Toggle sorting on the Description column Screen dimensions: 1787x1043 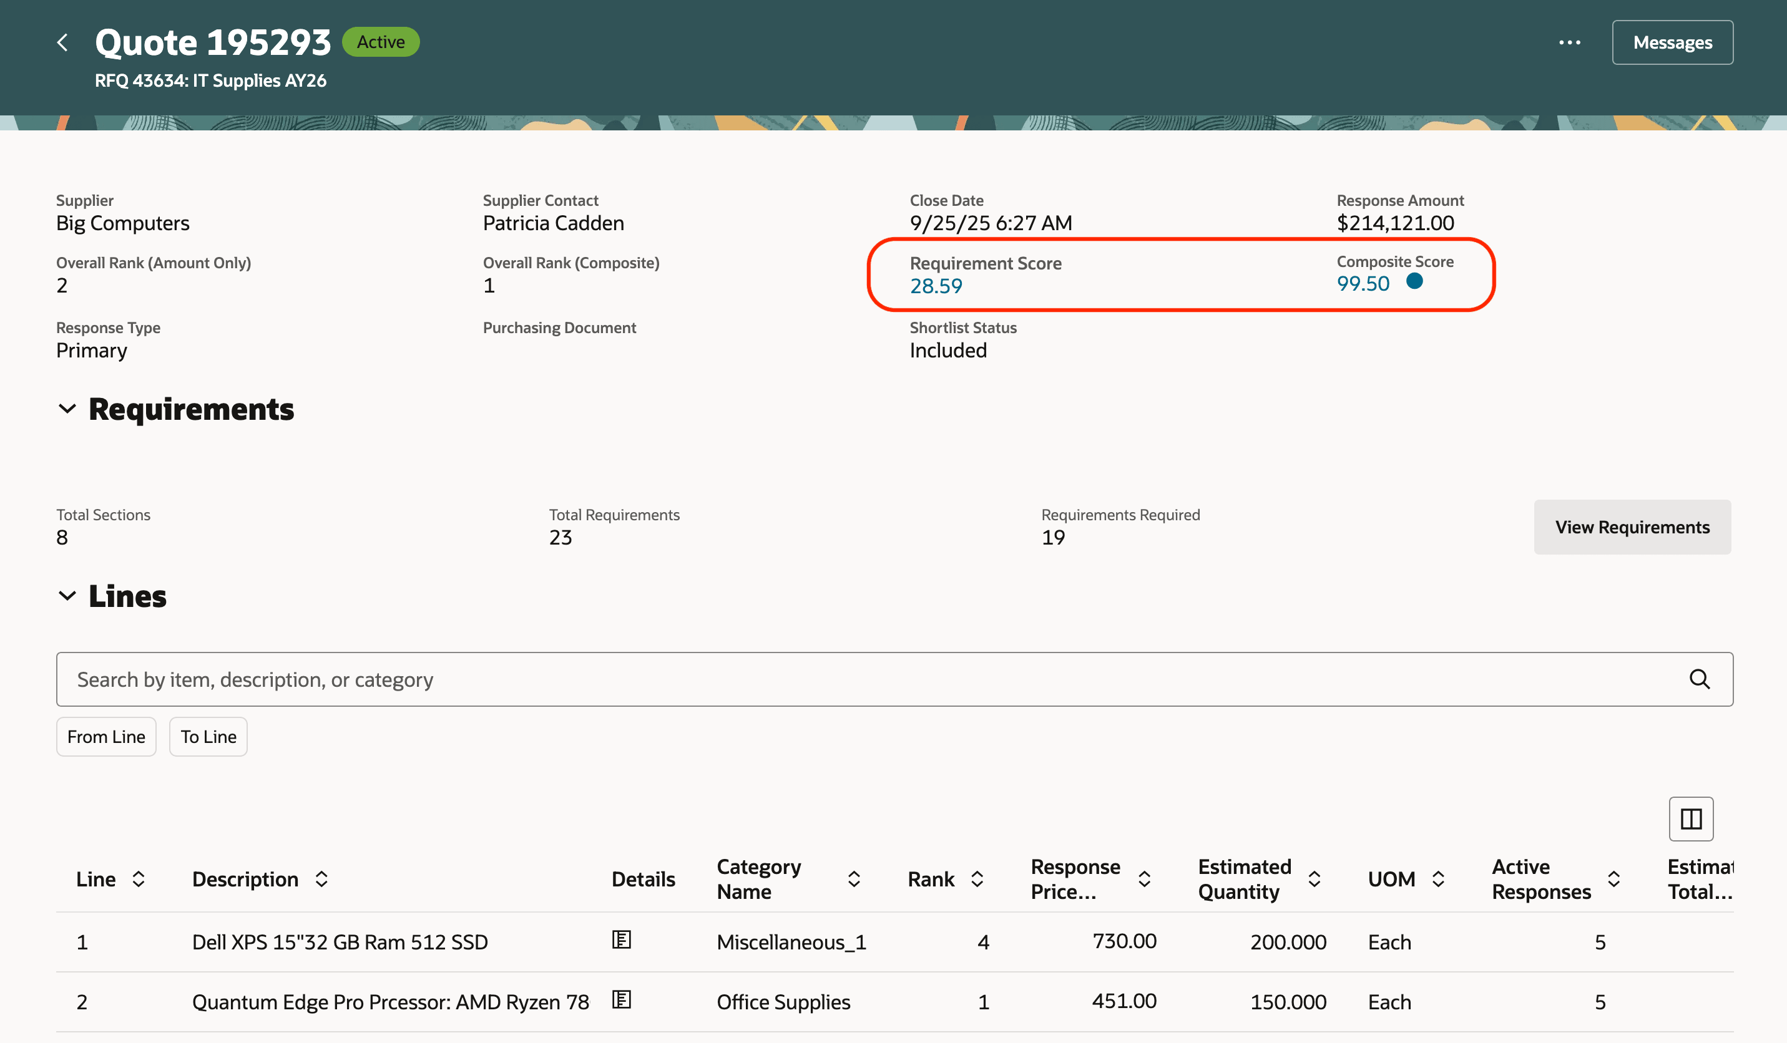click(x=321, y=878)
